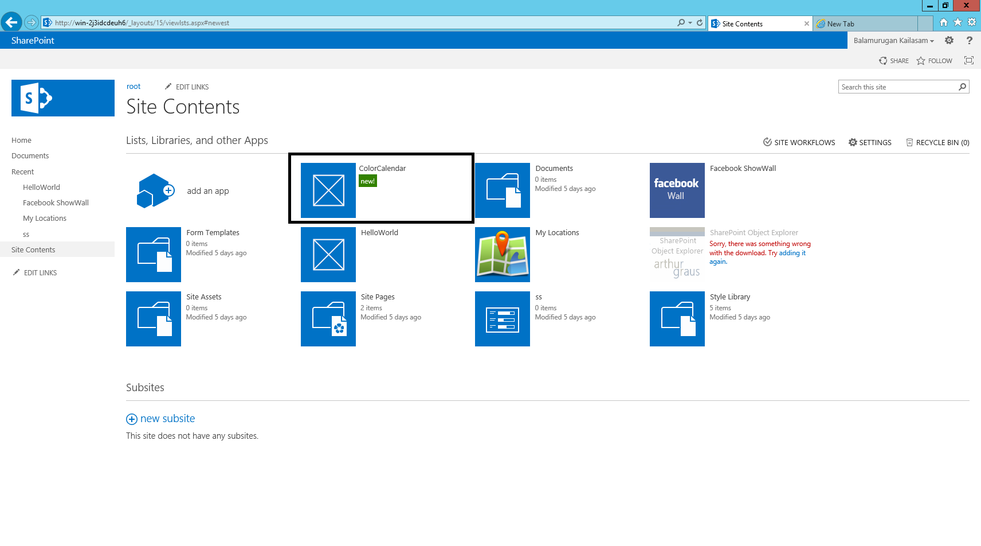Image resolution: width=981 pixels, height=546 pixels.
Task: Open ss in left navigation
Action: 26,234
